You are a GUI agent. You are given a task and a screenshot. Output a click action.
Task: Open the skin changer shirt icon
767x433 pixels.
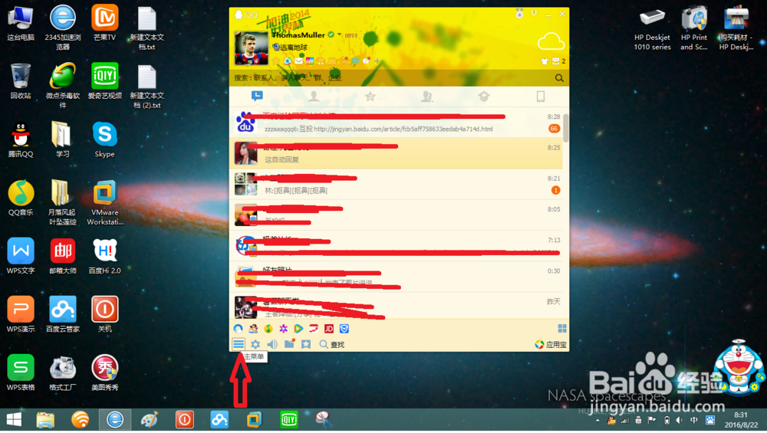coord(545,61)
